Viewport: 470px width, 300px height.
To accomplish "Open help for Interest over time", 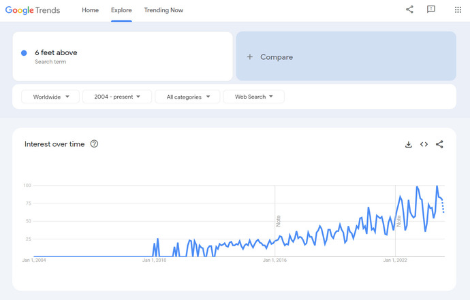I will pyautogui.click(x=94, y=144).
